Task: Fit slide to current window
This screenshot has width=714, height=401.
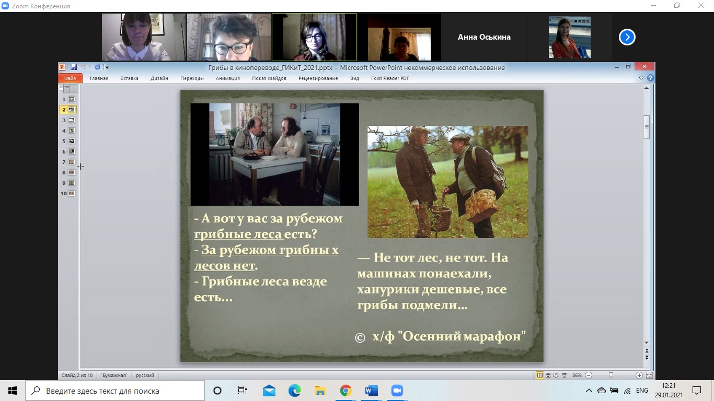Action: coord(650,375)
